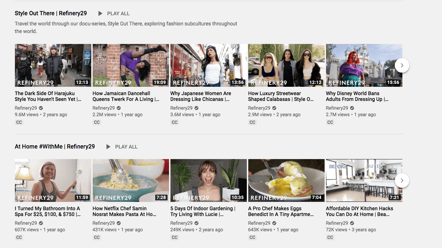Open Dark Side Of Harajuku video thumbnail
Image resolution: width=442 pixels, height=248 pixels.
pos(53,65)
